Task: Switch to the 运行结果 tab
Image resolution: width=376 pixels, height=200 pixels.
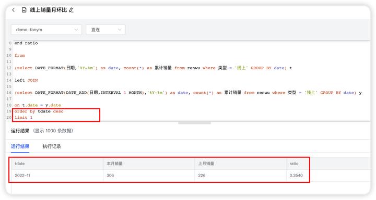Action: coord(20,146)
